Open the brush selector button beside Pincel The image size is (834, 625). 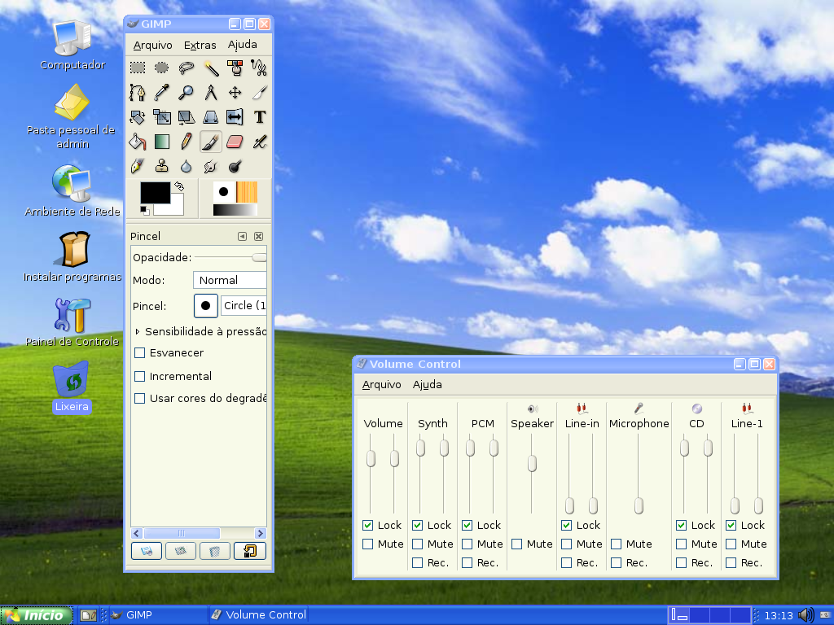(x=206, y=306)
